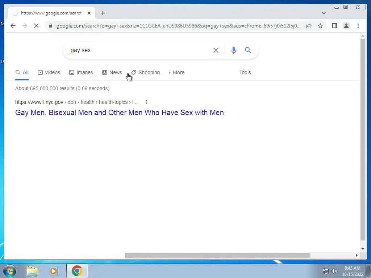Open the side panel

pyautogui.click(x=334, y=26)
